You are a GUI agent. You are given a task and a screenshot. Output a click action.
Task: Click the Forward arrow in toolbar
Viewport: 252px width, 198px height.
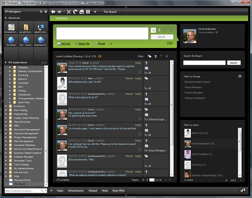59,12
